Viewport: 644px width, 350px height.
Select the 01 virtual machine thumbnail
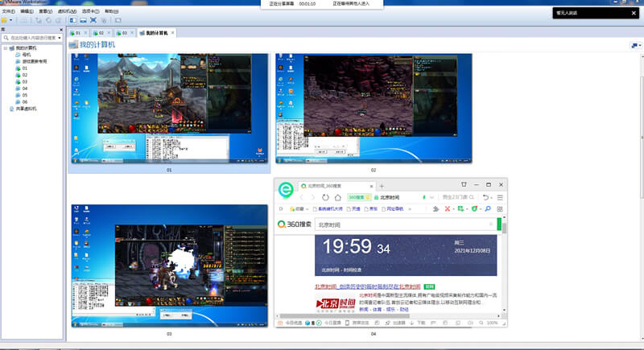[170, 109]
